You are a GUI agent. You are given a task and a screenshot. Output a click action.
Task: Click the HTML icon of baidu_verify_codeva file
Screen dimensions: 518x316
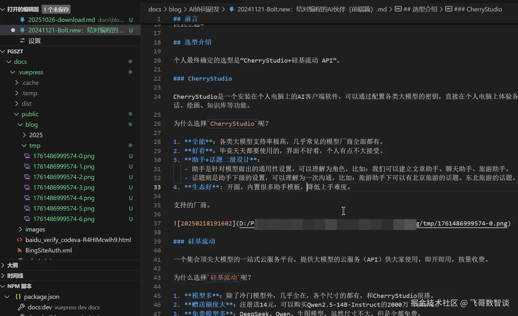tap(20, 240)
